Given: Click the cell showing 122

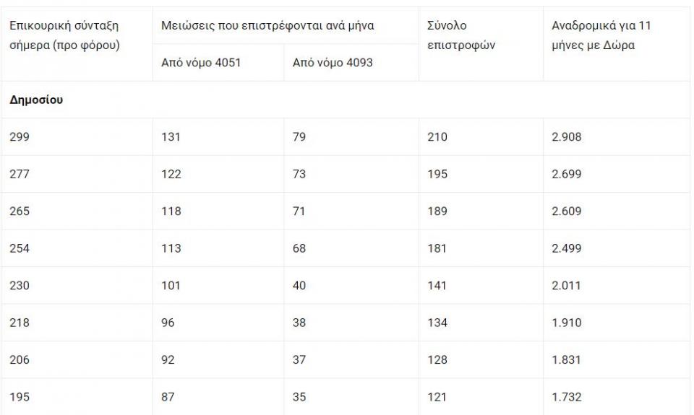Looking at the screenshot, I should 171,174.
